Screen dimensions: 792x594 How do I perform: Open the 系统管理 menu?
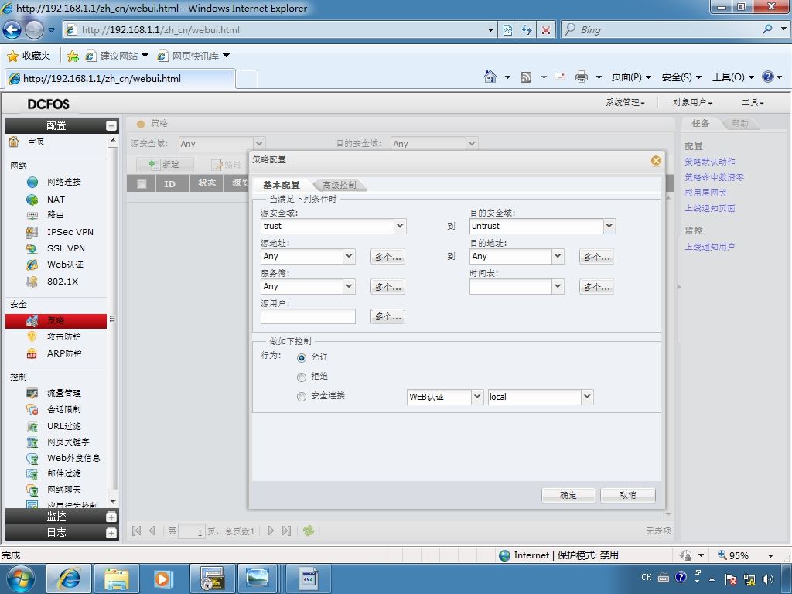click(625, 103)
